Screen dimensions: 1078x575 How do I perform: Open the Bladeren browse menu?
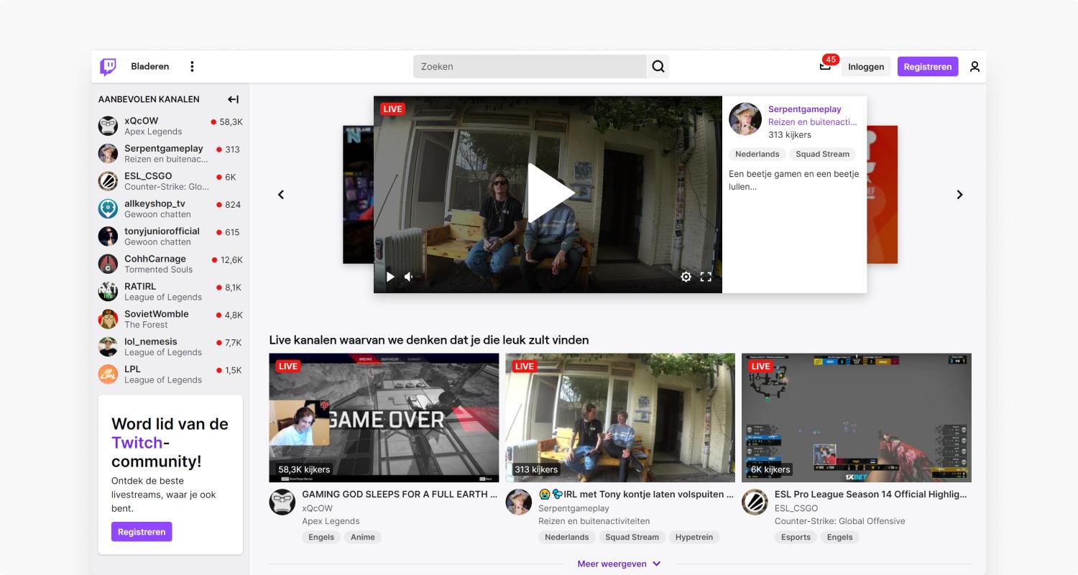(x=150, y=66)
